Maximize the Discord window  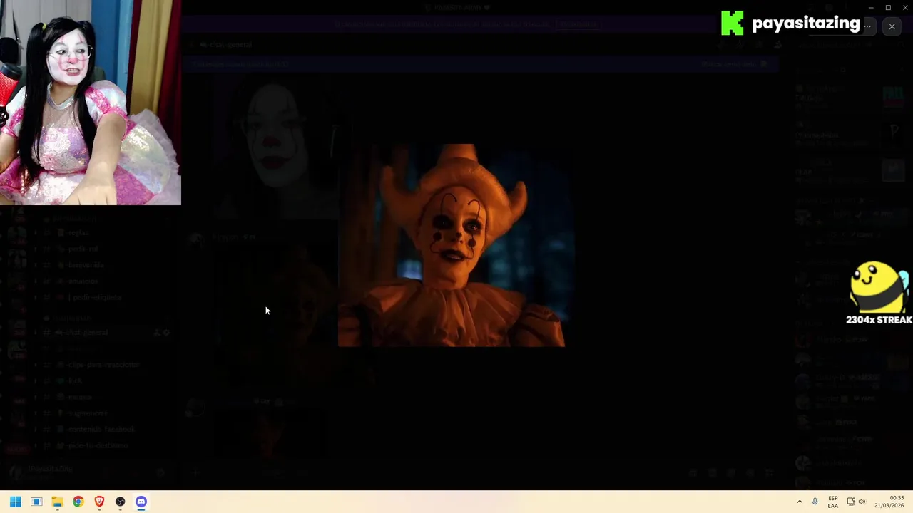(888, 7)
